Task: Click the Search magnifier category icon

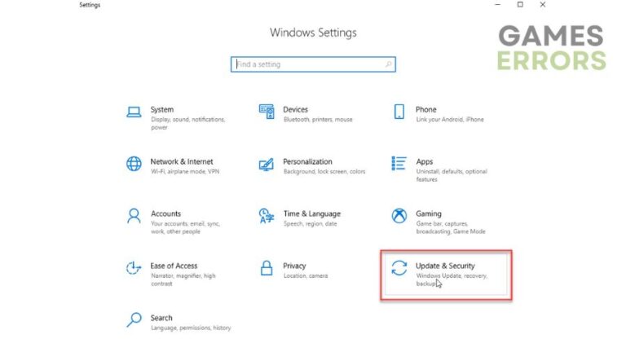Action: tap(134, 320)
